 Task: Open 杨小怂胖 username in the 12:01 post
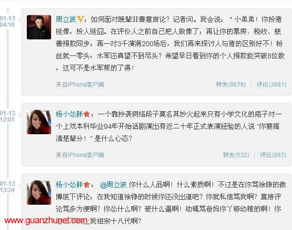click(x=69, y=114)
